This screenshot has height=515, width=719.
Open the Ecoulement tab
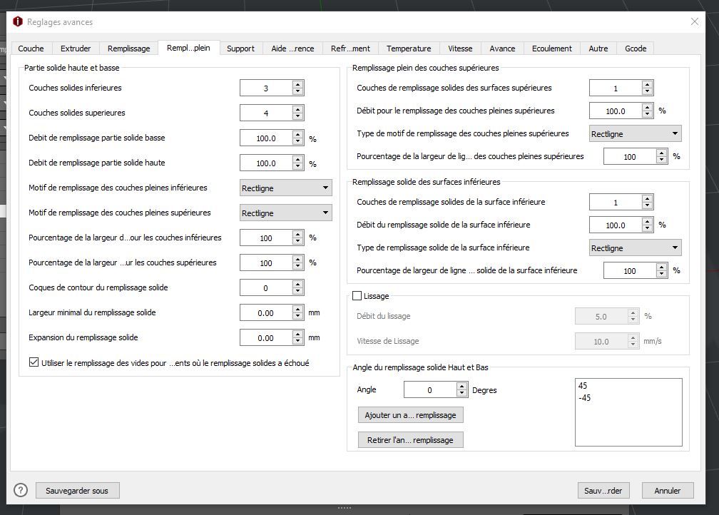pyautogui.click(x=551, y=49)
